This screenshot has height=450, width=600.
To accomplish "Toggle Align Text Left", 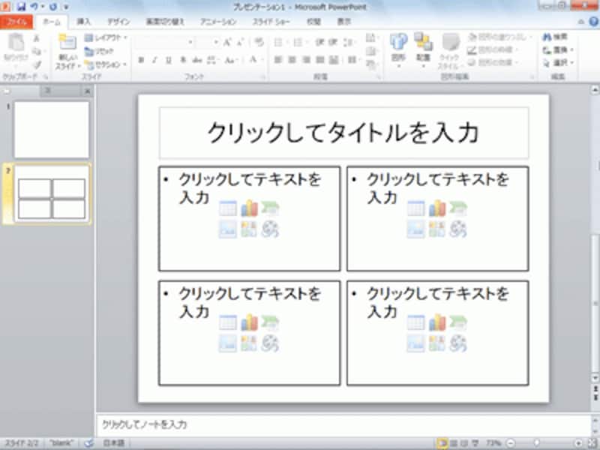I will pyautogui.click(x=278, y=60).
